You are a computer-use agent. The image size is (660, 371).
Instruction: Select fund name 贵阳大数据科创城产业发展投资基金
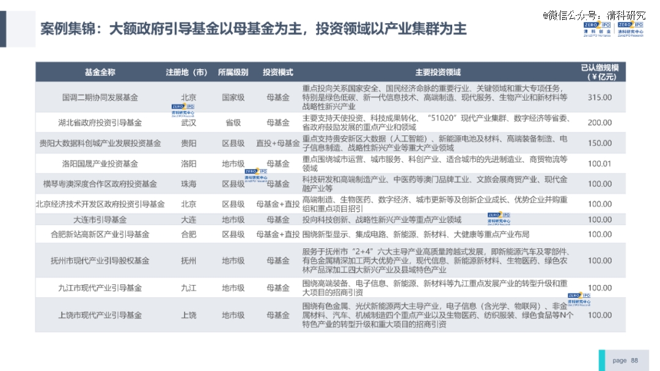[x=100, y=143]
